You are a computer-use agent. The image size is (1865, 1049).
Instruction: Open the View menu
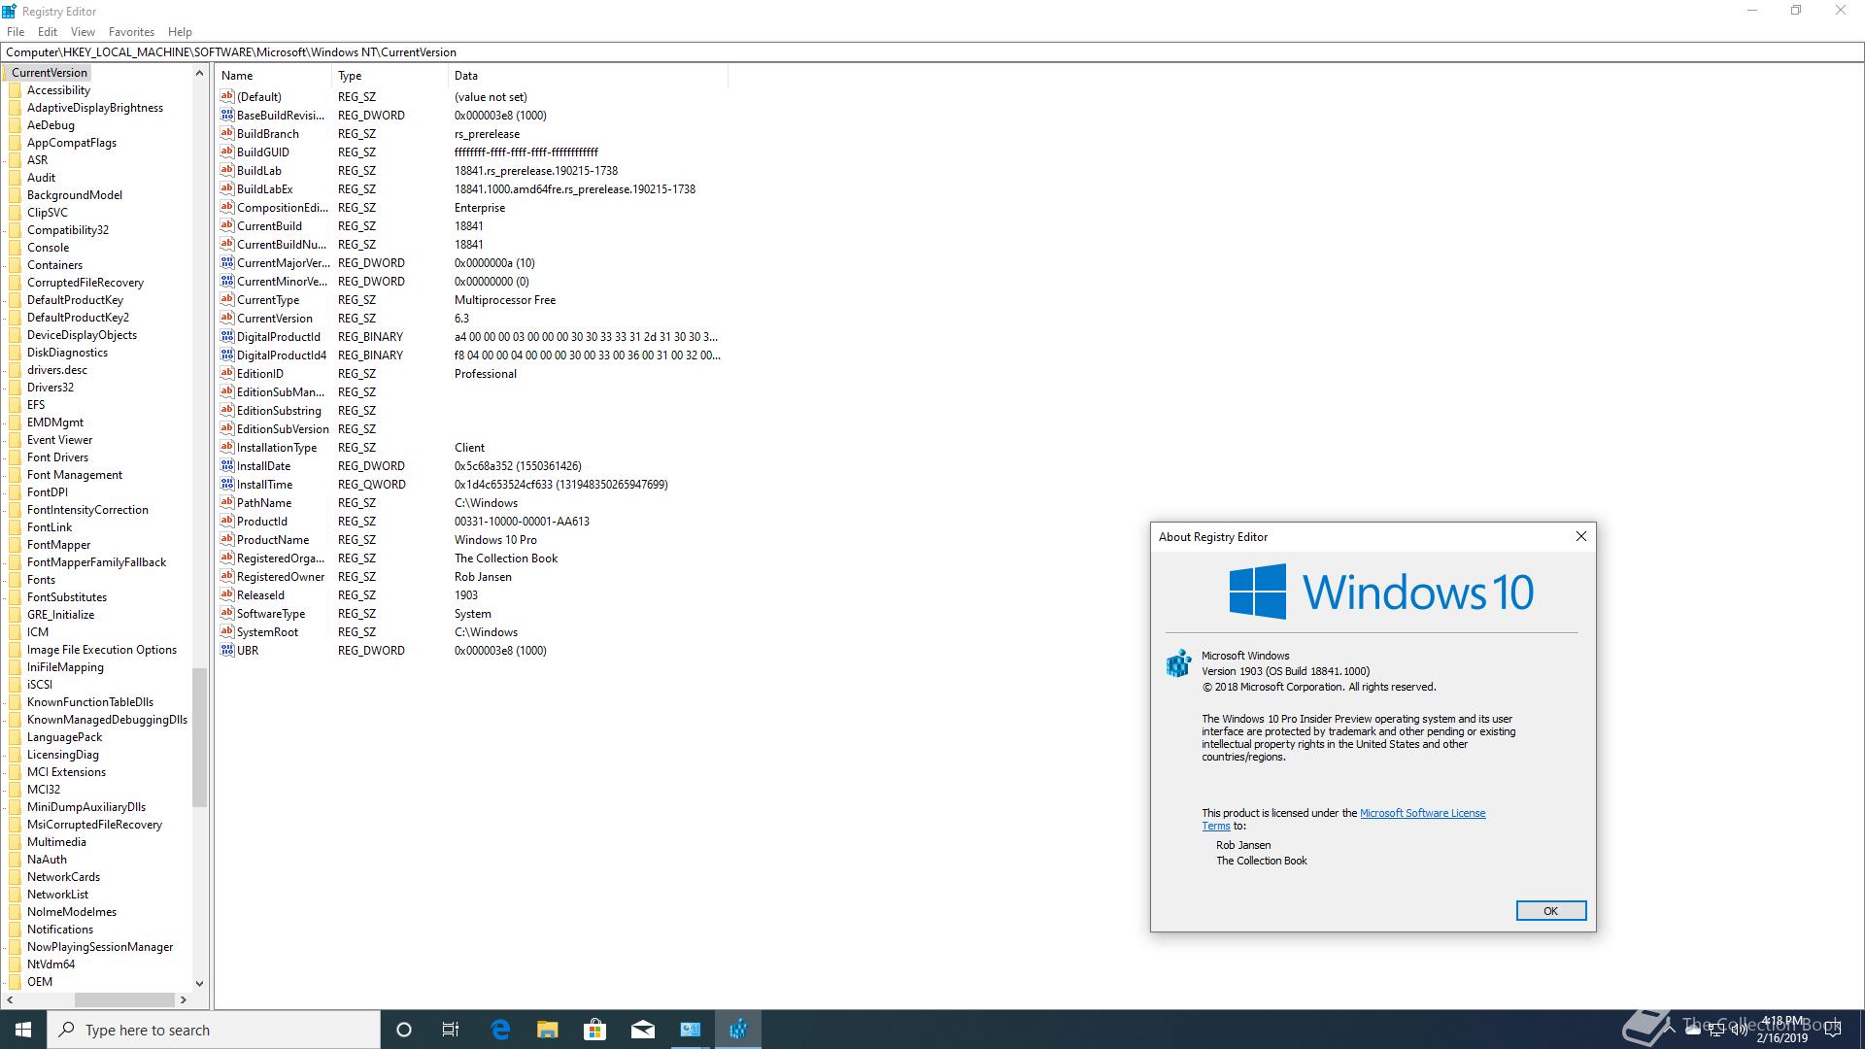click(83, 32)
